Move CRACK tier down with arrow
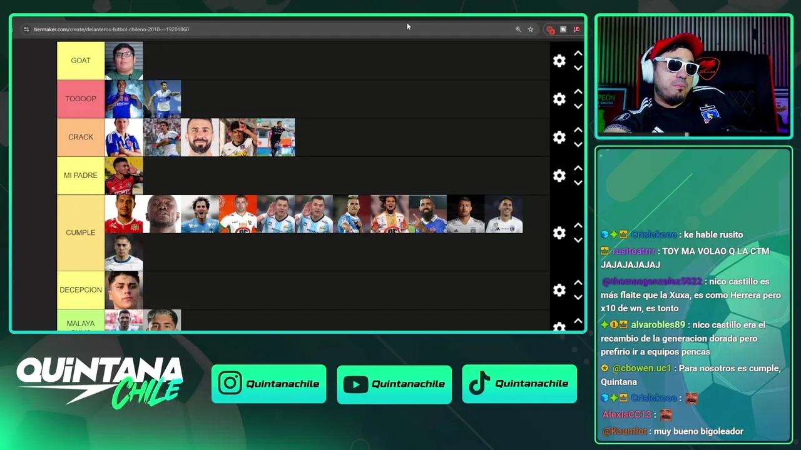 coord(578,144)
